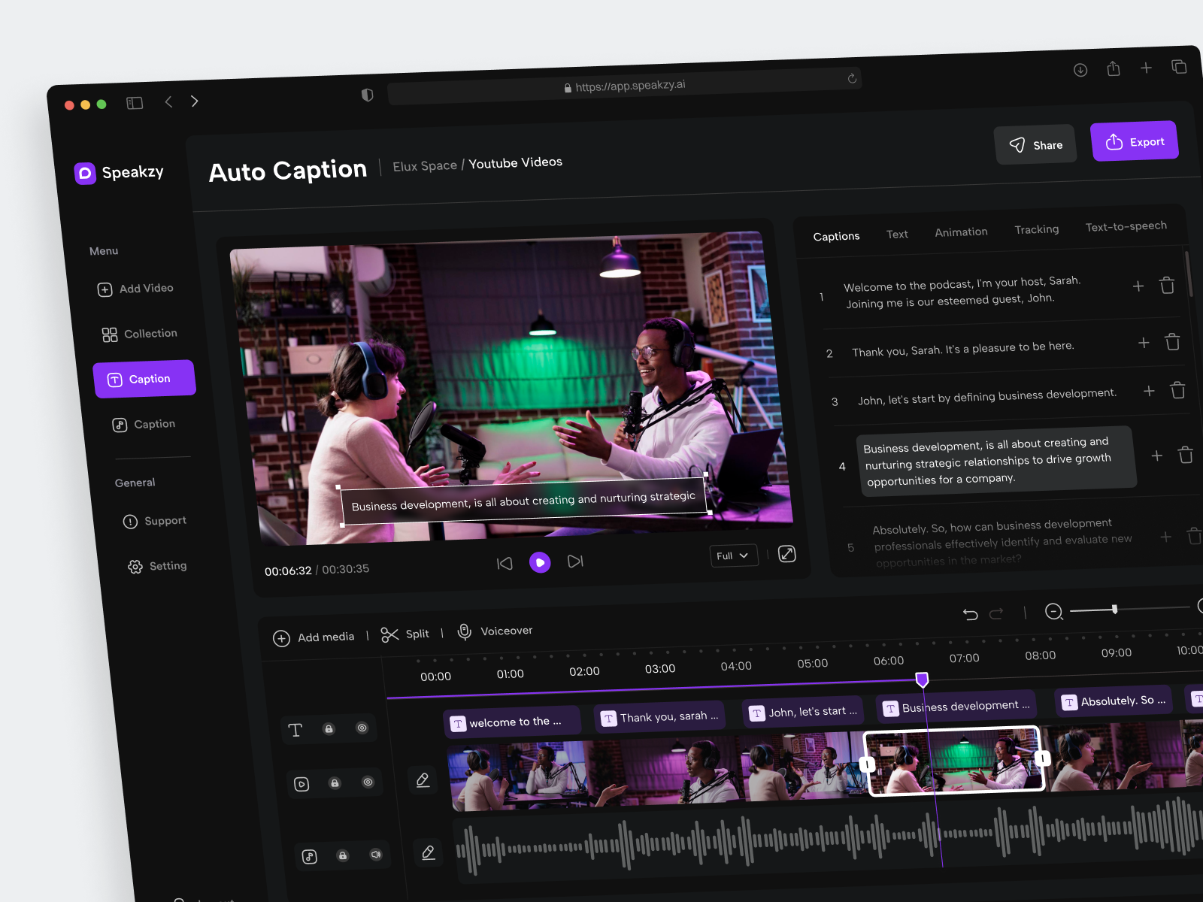The height and width of the screenshot is (902, 1203).
Task: Hide the text track with its eye toggle
Action: tap(362, 728)
